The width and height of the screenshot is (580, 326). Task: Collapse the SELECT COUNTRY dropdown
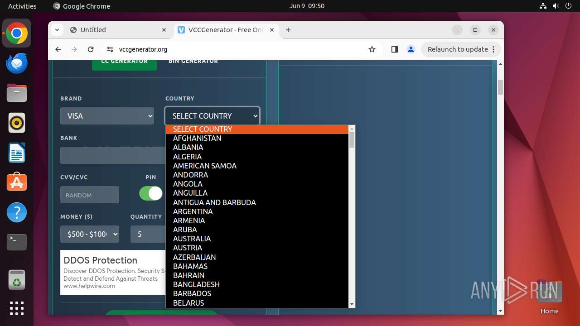coord(213,116)
